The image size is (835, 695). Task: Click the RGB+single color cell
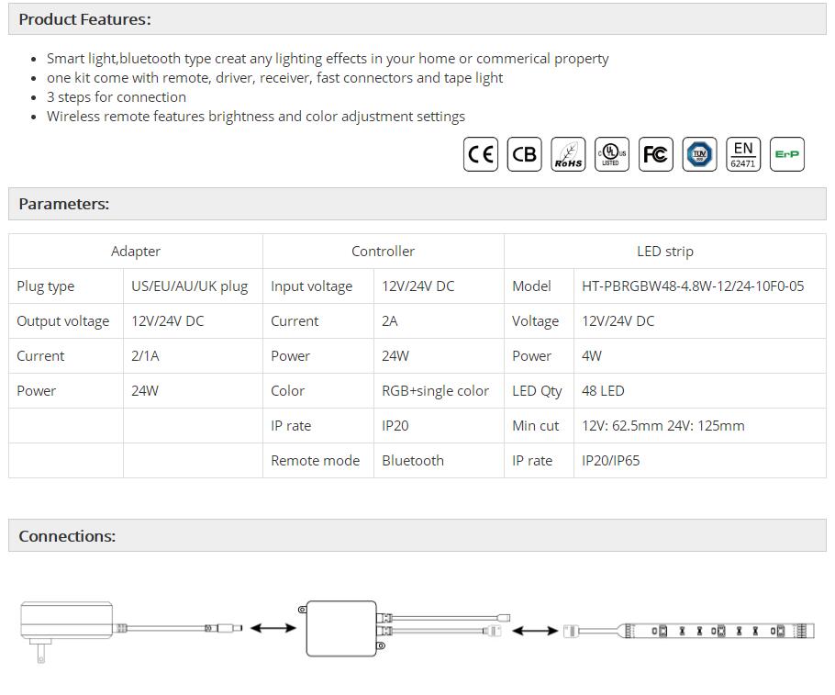pyautogui.click(x=439, y=391)
